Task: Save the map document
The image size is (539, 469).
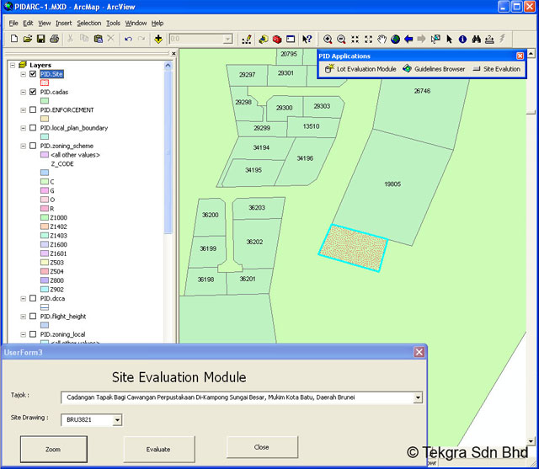Action: point(41,39)
